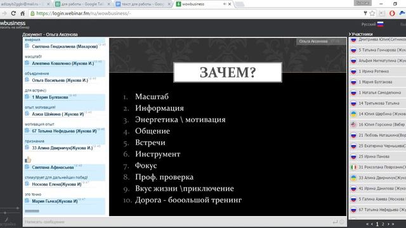Click the message icon beside Алевтина Коваленко

tap(27, 63)
